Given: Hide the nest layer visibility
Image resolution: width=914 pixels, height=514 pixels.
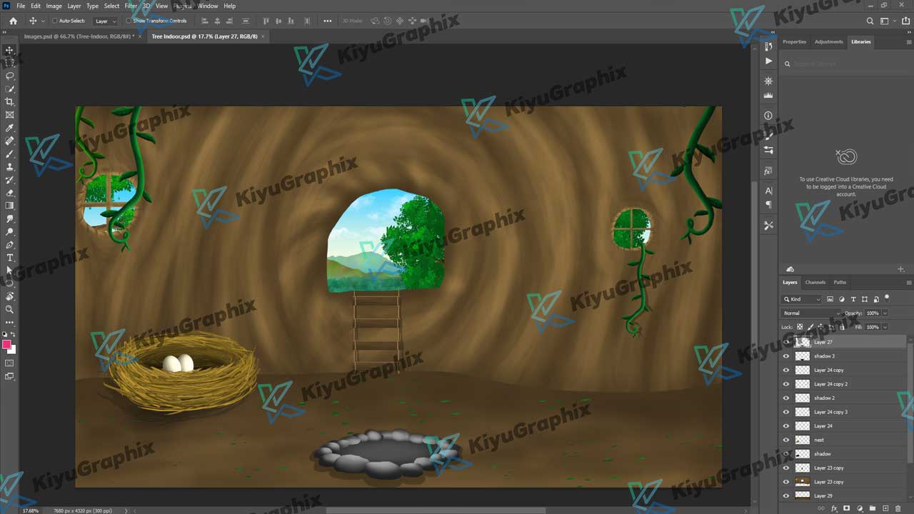Looking at the screenshot, I should [x=786, y=440].
